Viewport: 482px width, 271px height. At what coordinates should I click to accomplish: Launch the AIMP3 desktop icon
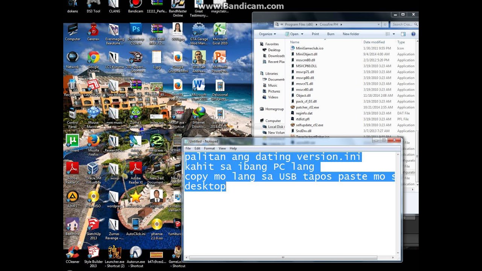pos(72,199)
